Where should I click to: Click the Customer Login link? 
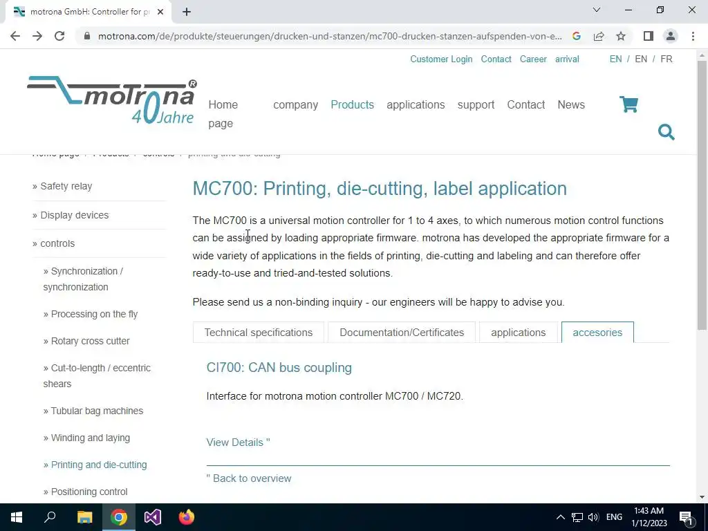pyautogui.click(x=441, y=59)
